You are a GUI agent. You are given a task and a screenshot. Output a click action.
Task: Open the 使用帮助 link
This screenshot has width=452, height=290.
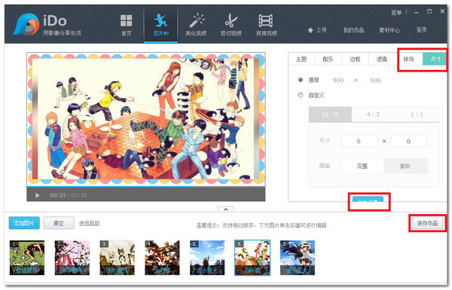(x=90, y=223)
